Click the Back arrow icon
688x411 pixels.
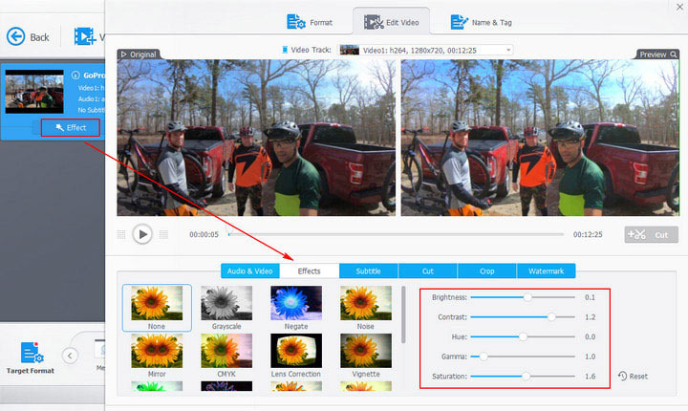coord(16,36)
